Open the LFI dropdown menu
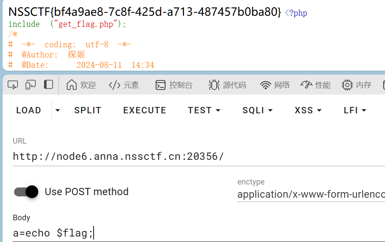The height and width of the screenshot is (242, 385). 355,110
